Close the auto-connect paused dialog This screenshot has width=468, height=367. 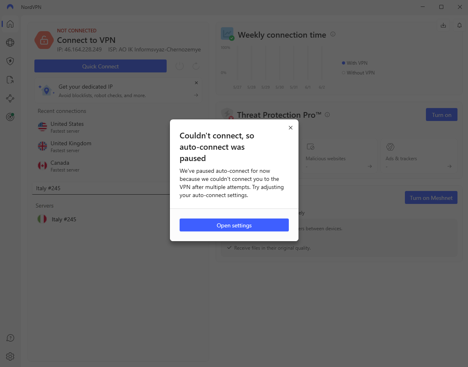point(290,127)
